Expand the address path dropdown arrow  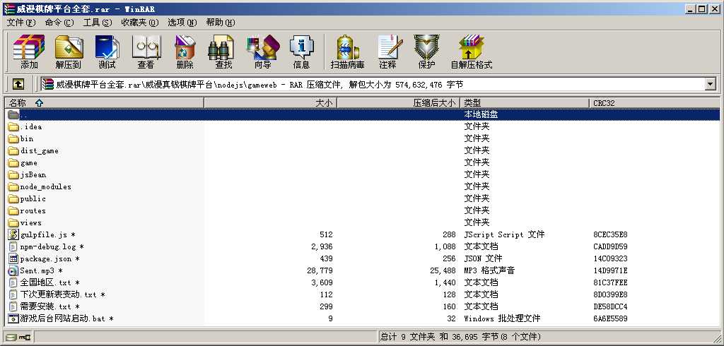tap(710, 84)
